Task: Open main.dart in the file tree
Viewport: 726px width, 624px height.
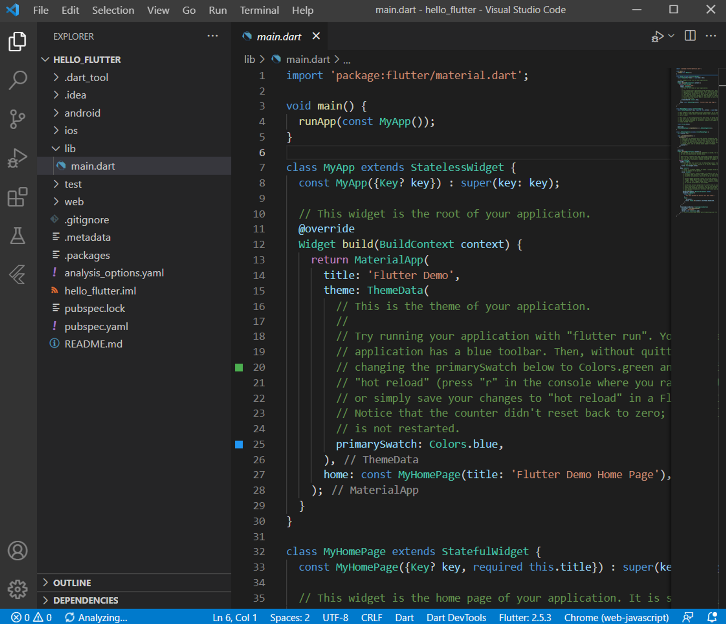Action: click(x=134, y=166)
